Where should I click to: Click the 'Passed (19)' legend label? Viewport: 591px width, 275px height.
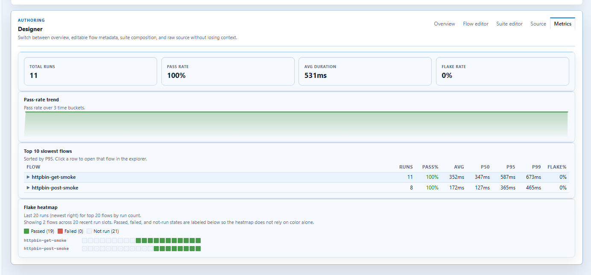pos(42,231)
